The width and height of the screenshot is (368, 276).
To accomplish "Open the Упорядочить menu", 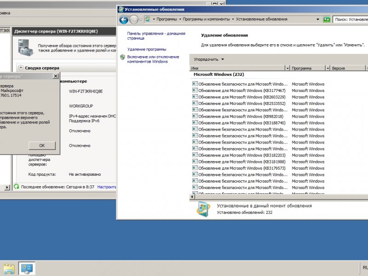I will (x=209, y=59).
